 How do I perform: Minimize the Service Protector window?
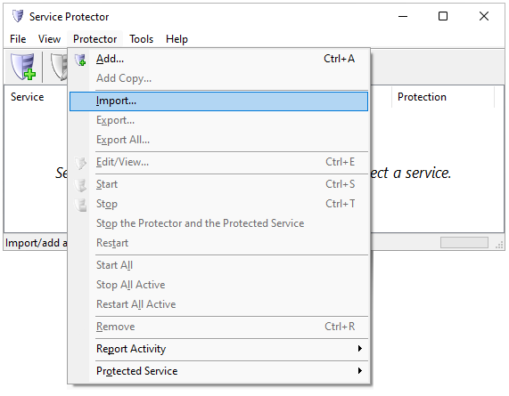[403, 16]
